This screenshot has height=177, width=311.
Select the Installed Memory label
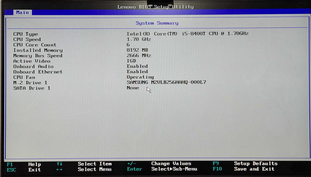[x=38, y=50]
